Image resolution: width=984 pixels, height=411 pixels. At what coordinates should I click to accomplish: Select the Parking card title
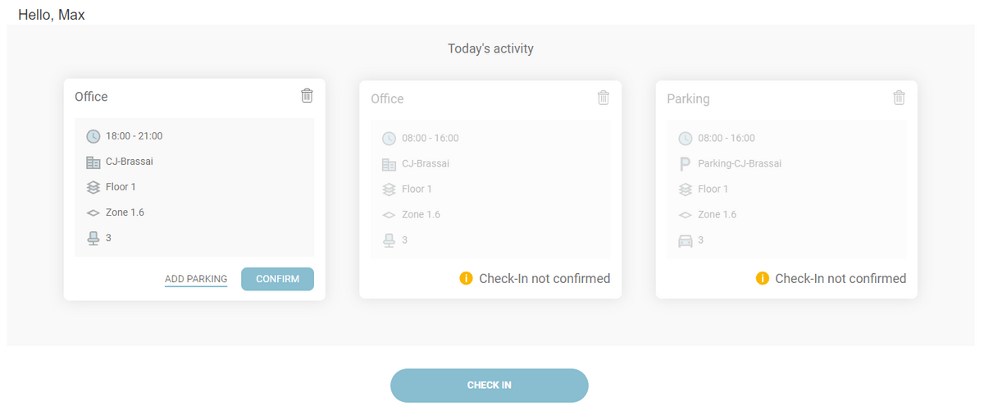coord(688,98)
